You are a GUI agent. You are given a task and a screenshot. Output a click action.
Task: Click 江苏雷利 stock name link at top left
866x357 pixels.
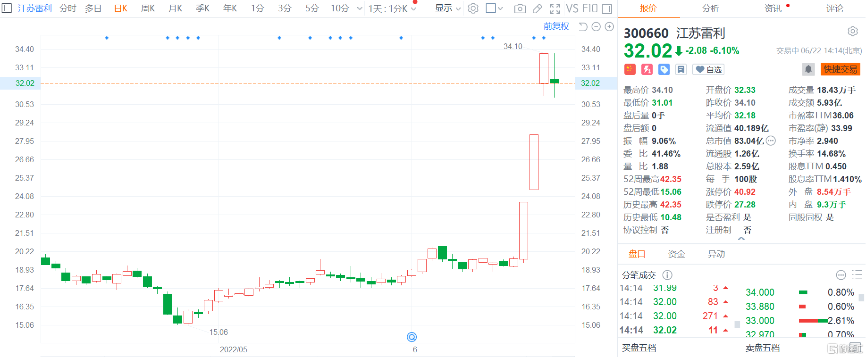click(x=35, y=8)
